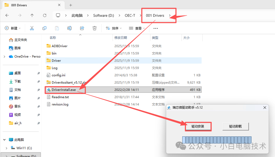The image size is (275, 157).
Task: Click the Paste toolbar icon
Action: [57, 28]
